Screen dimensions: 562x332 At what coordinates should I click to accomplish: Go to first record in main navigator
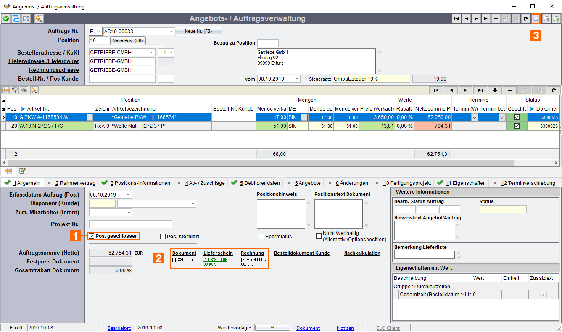point(456,18)
